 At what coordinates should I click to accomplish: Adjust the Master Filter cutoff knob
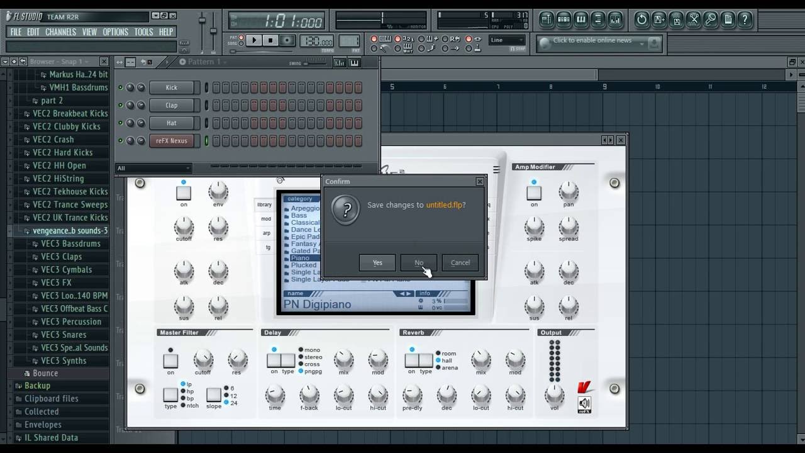click(x=203, y=359)
